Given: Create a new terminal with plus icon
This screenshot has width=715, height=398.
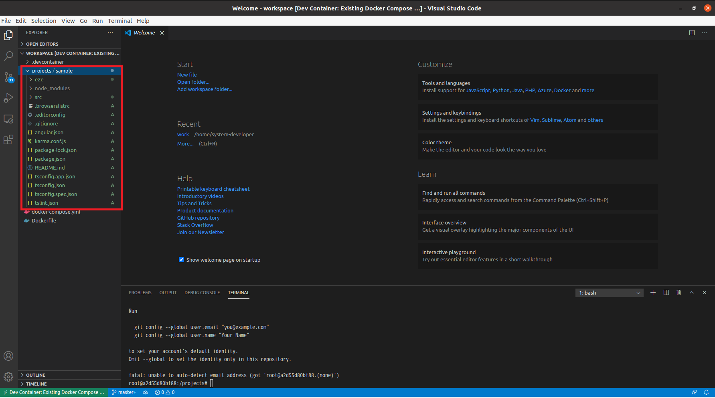Looking at the screenshot, I should 653,293.
